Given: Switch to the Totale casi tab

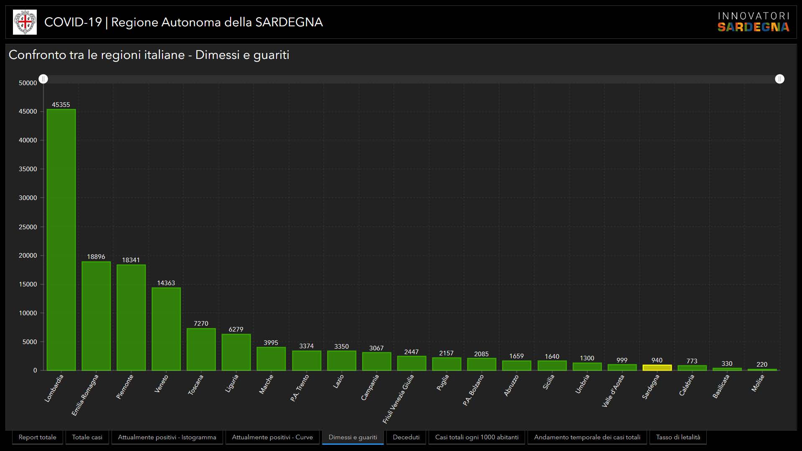Looking at the screenshot, I should pyautogui.click(x=87, y=437).
